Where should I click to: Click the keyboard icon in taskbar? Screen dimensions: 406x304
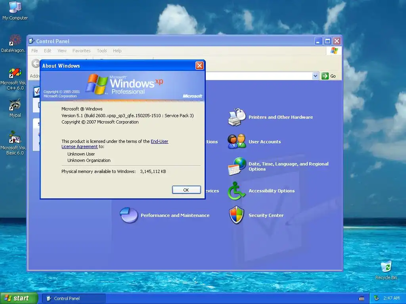coord(362,298)
